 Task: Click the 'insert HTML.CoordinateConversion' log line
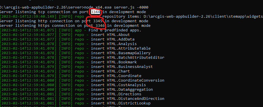pyautogui.click(x=127, y=80)
